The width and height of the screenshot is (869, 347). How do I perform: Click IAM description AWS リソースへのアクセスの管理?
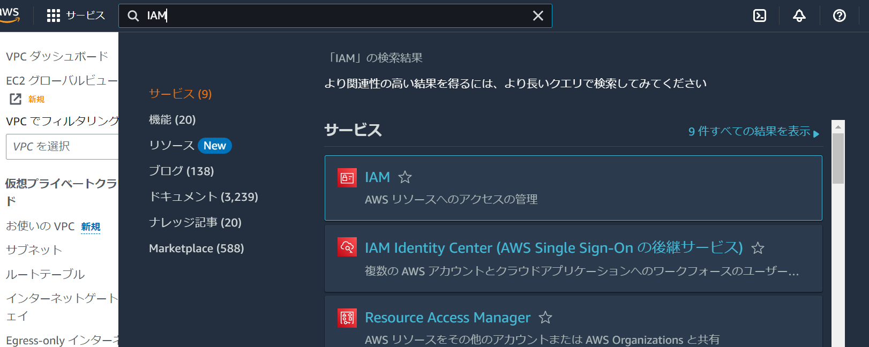pyautogui.click(x=451, y=199)
